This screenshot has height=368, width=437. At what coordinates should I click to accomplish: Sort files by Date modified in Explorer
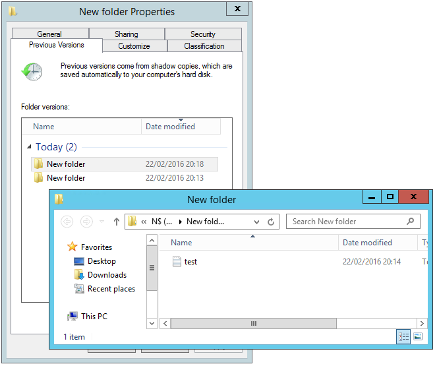378,243
